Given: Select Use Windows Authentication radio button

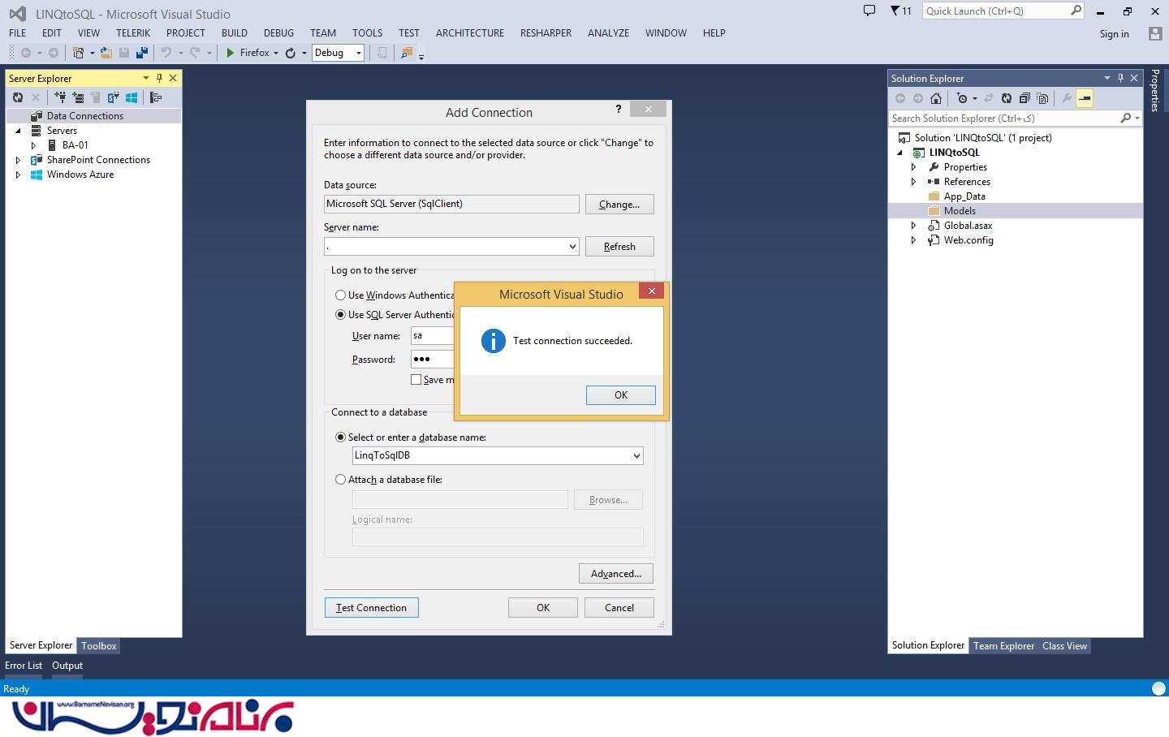Looking at the screenshot, I should click(x=341, y=295).
